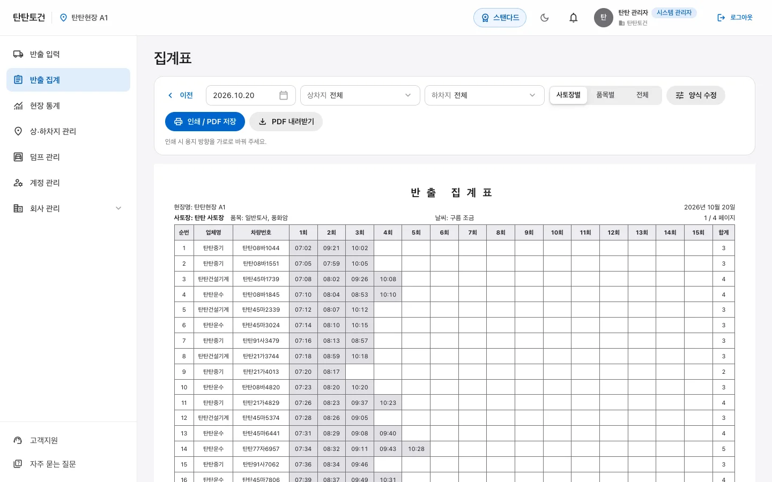Image resolution: width=772 pixels, height=482 pixels.
Task: Open 하차지 전체 dropdown
Action: (485, 95)
